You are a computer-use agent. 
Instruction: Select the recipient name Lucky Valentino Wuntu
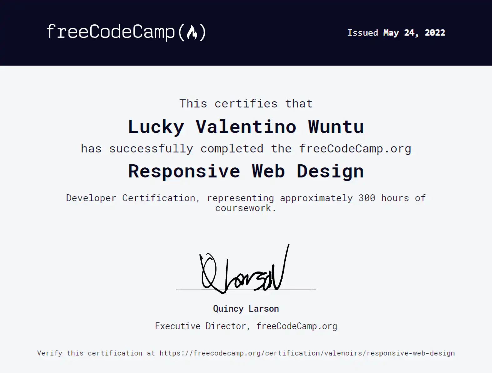tap(246, 127)
